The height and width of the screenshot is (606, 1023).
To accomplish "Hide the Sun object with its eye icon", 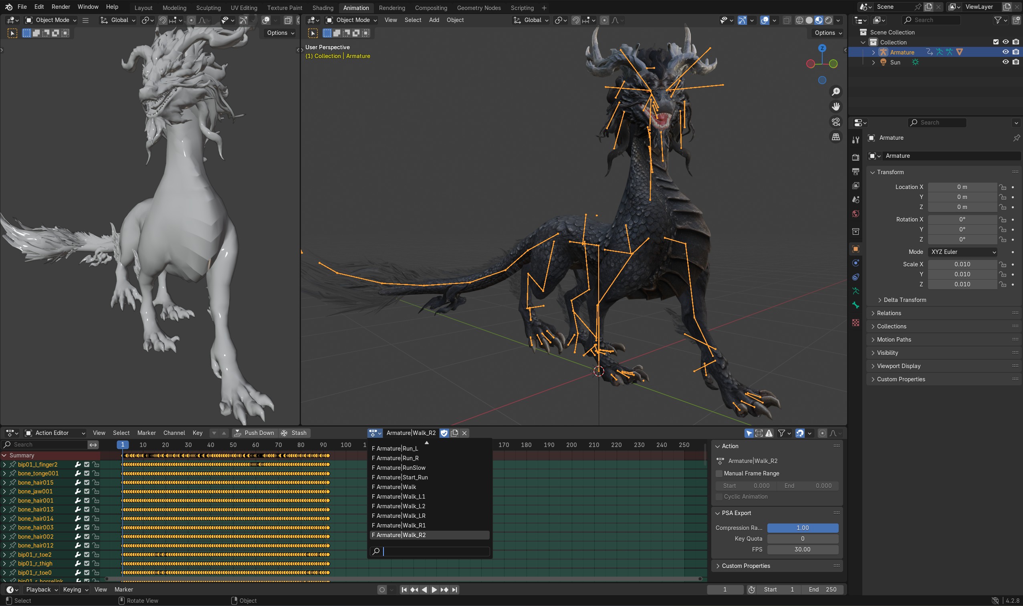I will 1005,62.
